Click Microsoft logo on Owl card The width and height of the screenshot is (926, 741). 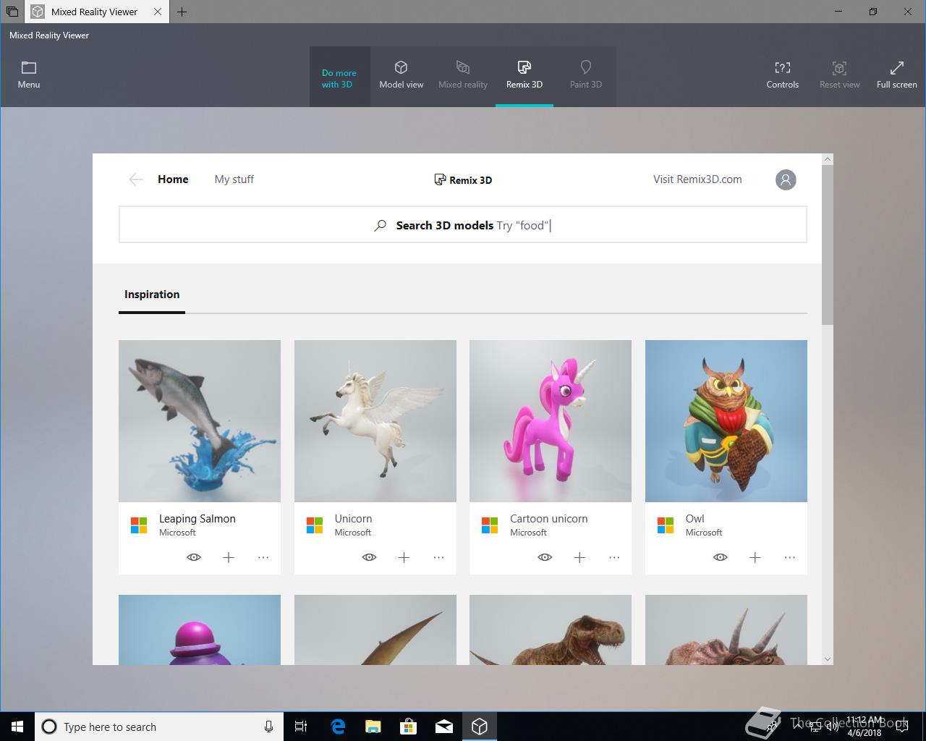click(x=666, y=525)
